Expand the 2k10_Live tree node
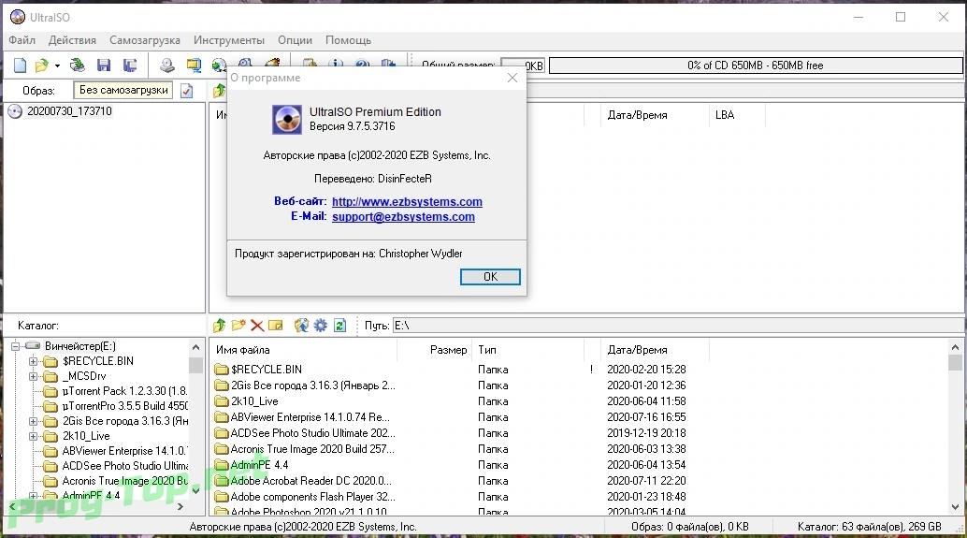The image size is (967, 538). coord(34,436)
